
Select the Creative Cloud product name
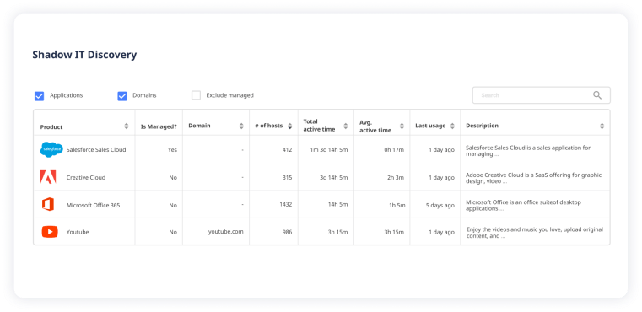(x=86, y=178)
